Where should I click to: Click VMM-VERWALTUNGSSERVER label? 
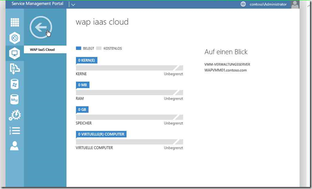pyautogui.click(x=227, y=64)
